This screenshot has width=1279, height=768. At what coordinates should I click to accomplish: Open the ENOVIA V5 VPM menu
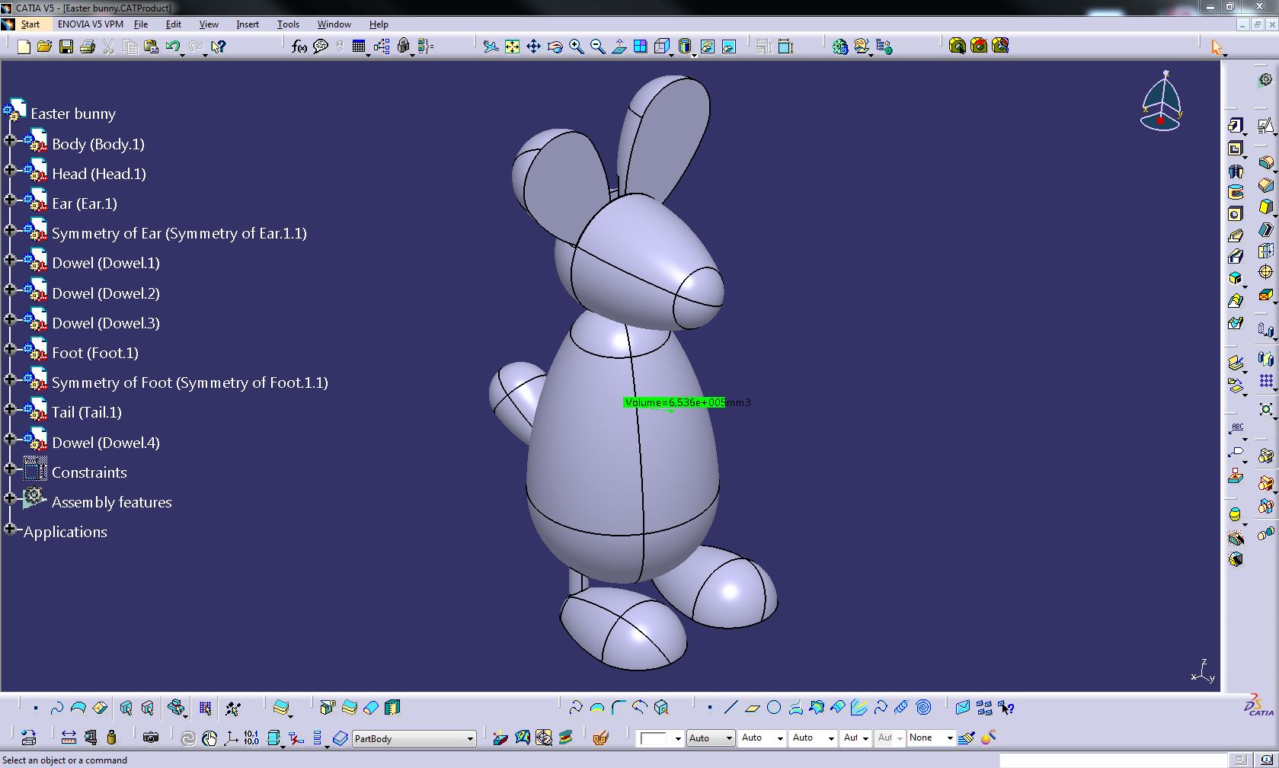90,24
